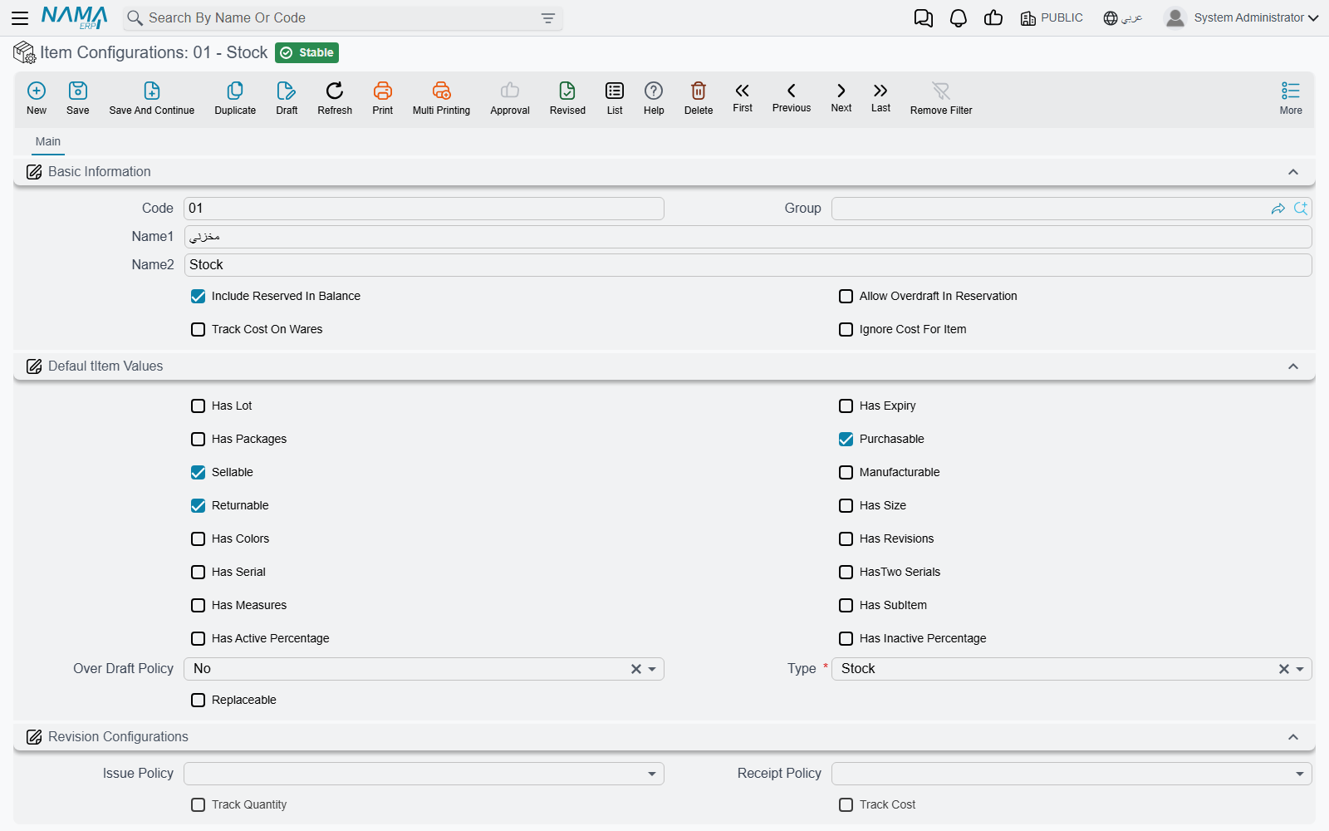Click the Code input field
Image resolution: width=1329 pixels, height=831 pixels.
tap(424, 209)
